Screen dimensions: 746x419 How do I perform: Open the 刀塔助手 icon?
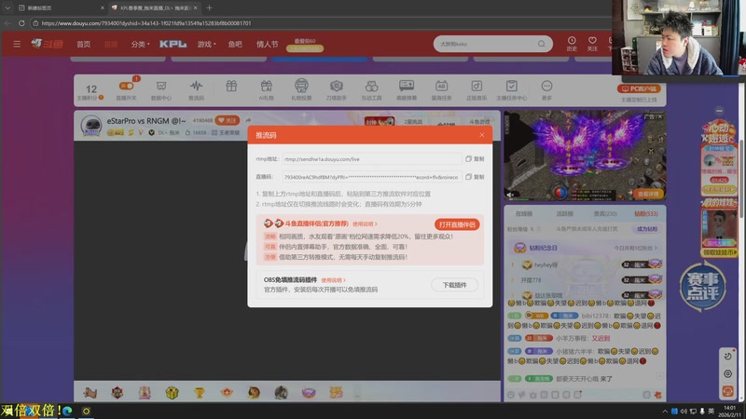(x=337, y=89)
